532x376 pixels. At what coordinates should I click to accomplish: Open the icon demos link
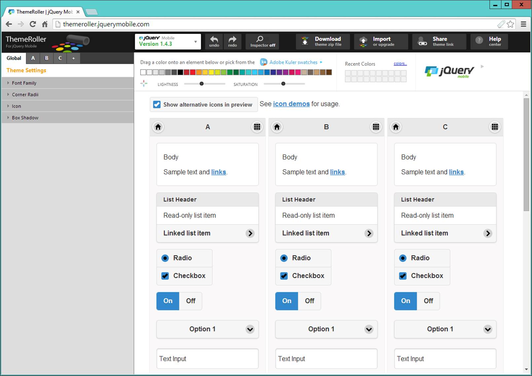click(291, 104)
